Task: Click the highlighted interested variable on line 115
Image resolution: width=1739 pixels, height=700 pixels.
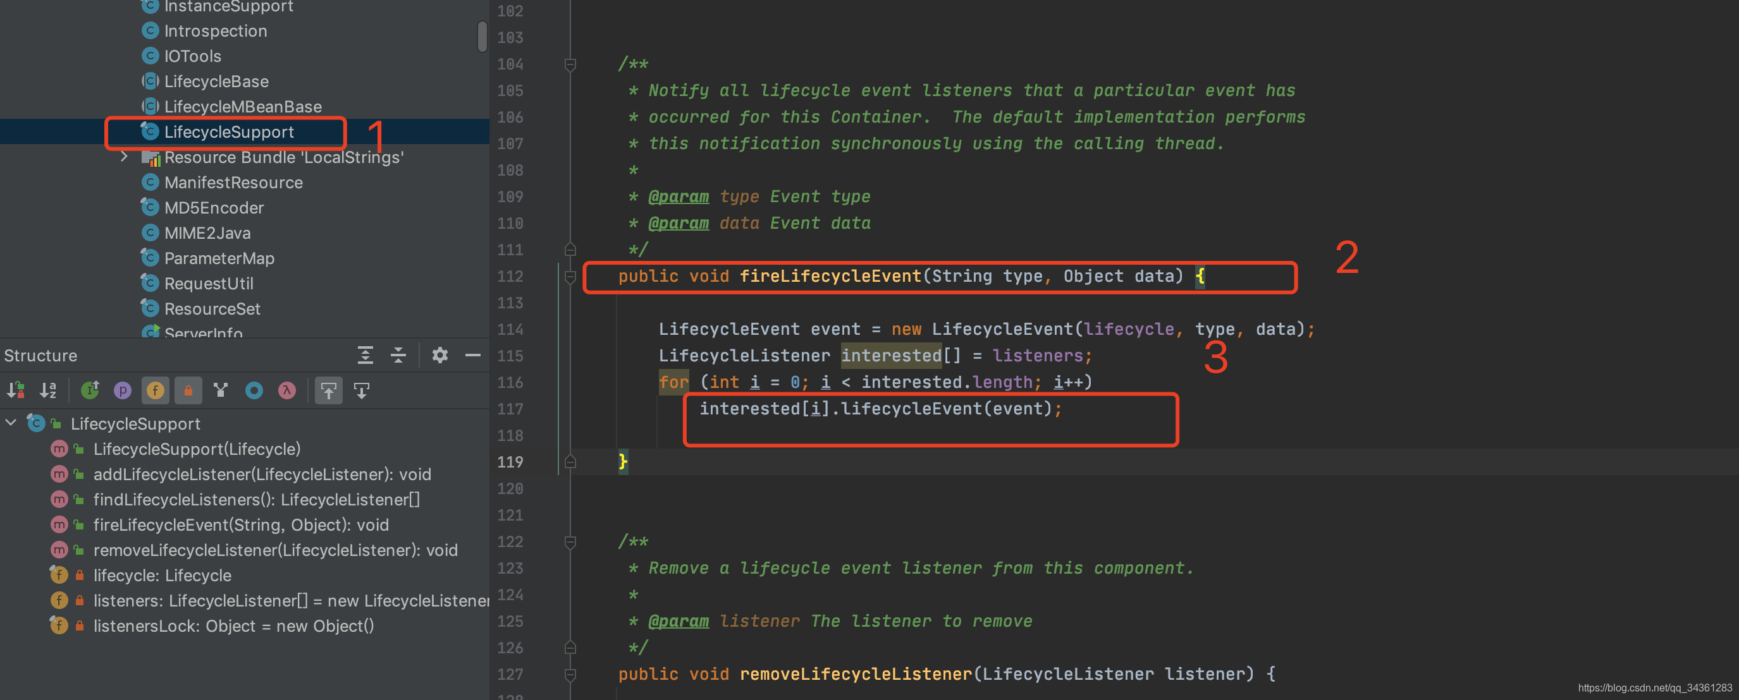Action: (891, 356)
